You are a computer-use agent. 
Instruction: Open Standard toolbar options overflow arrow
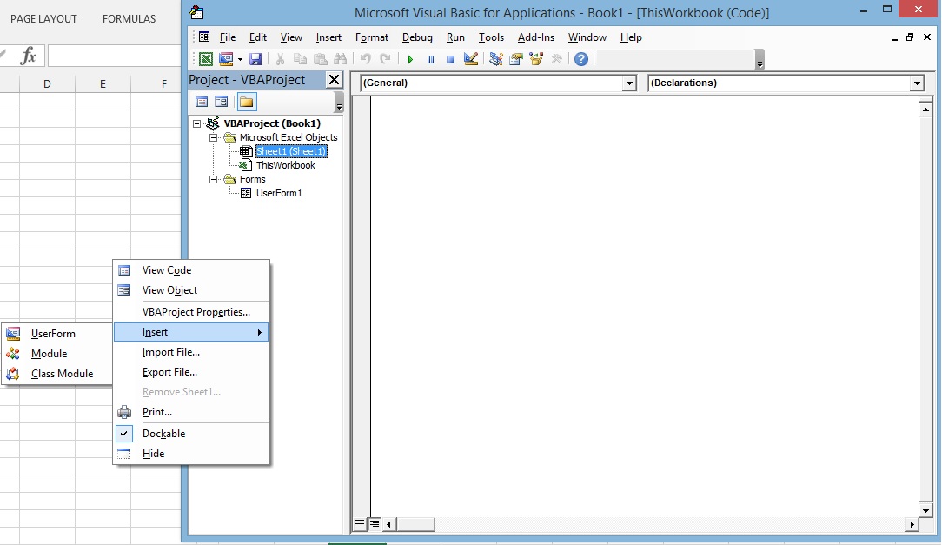pos(760,59)
